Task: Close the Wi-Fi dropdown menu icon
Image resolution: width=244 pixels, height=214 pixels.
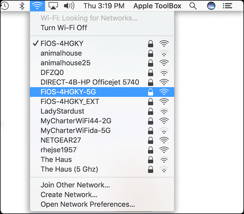Action: (x=37, y=6)
